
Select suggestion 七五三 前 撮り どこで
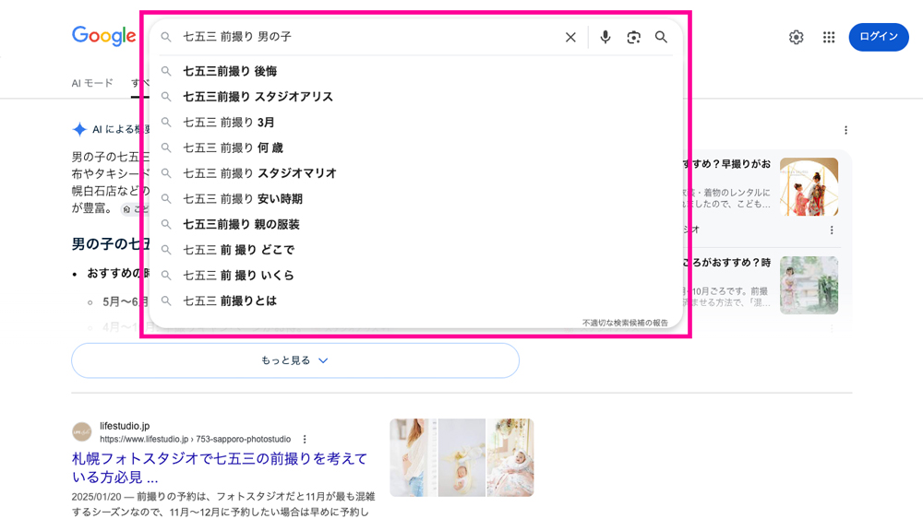coord(415,250)
